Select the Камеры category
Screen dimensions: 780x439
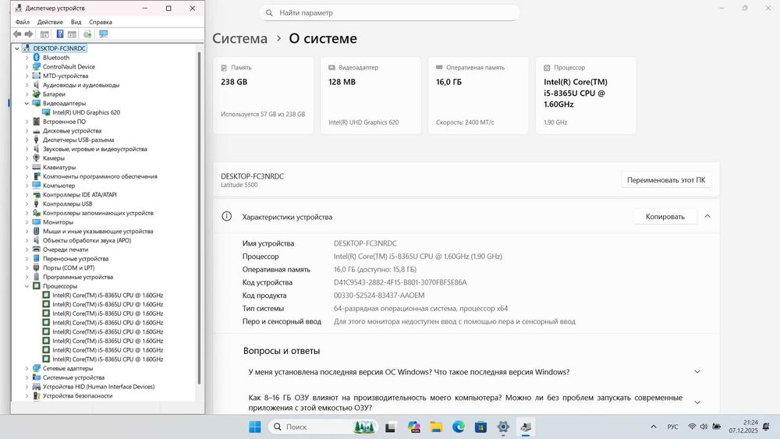point(53,158)
